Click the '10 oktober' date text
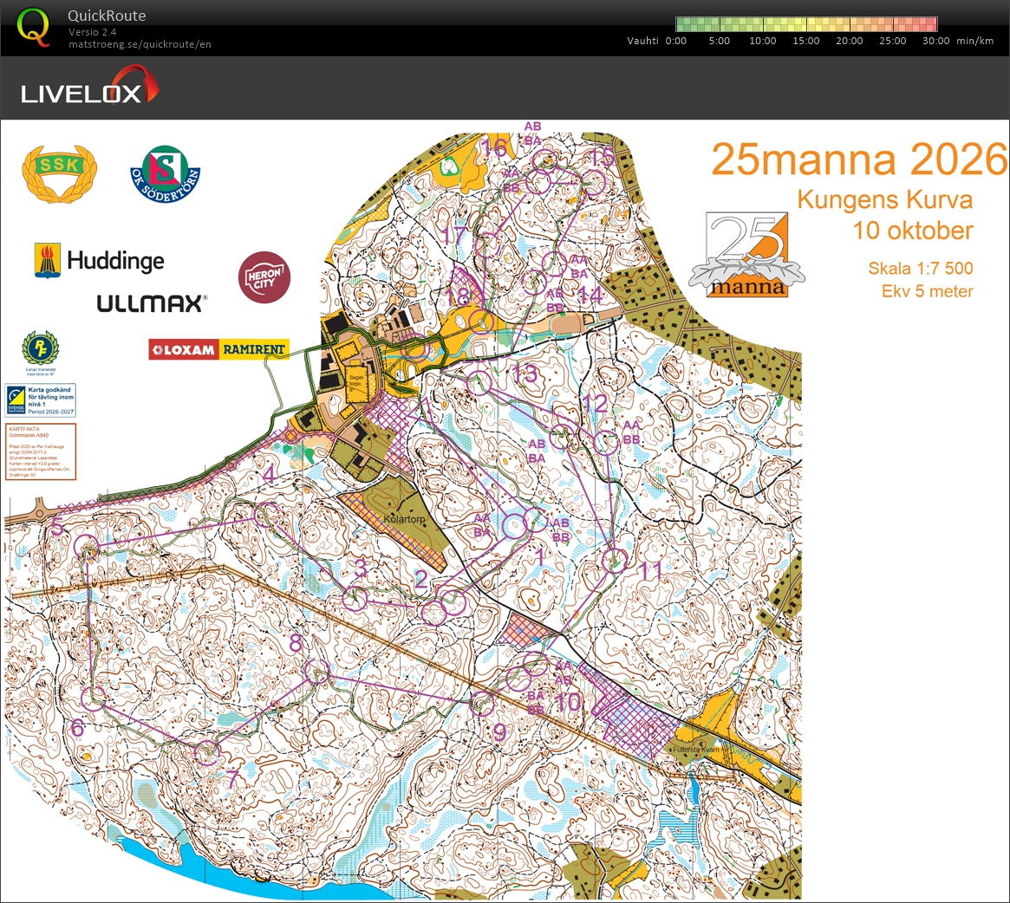 pos(913,231)
